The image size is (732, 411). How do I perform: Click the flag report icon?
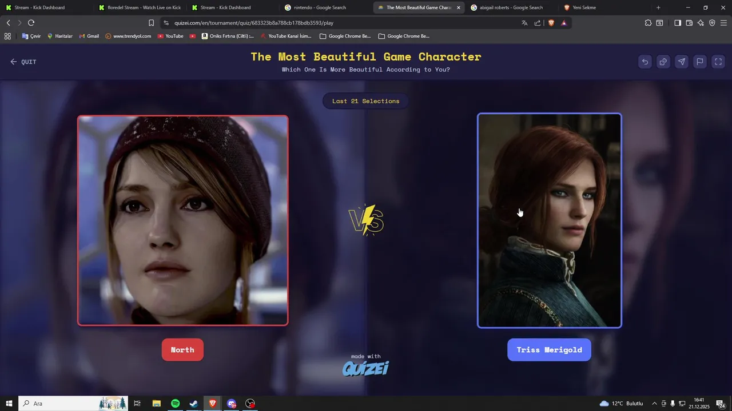click(x=700, y=62)
